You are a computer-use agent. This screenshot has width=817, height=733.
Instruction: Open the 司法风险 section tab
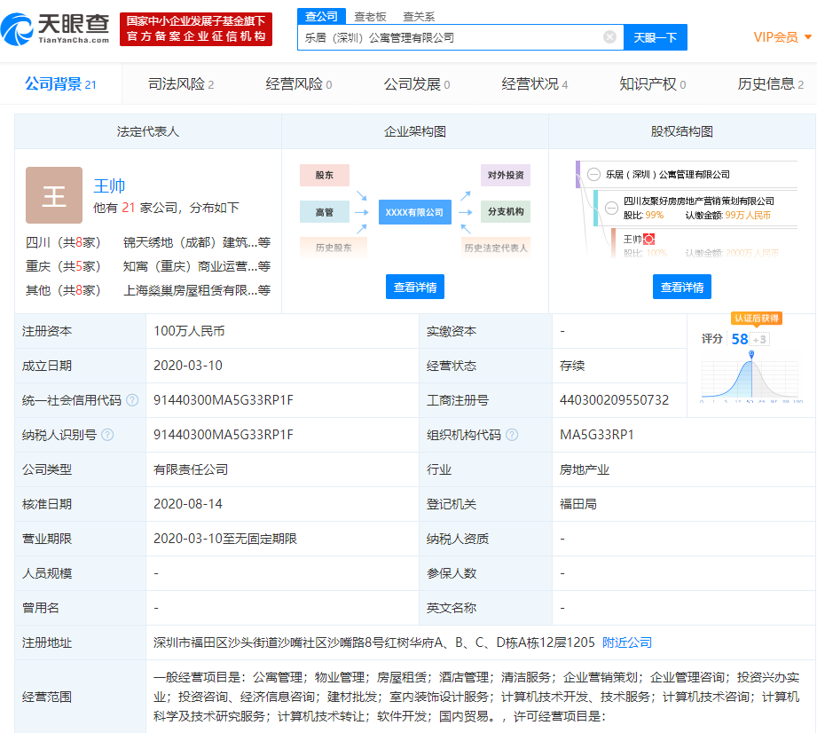181,84
